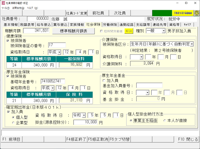Screen dimensions: 200x149
Task: Select 事業主を経由 payment method
Action: click(x=131, y=121)
